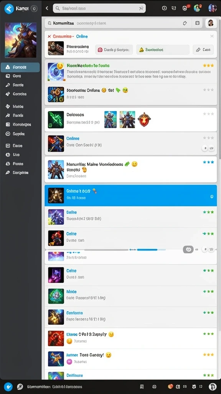Image resolution: width=221 pixels, height=394 pixels.
Task: Focus the top search field
Action: coord(99,8)
